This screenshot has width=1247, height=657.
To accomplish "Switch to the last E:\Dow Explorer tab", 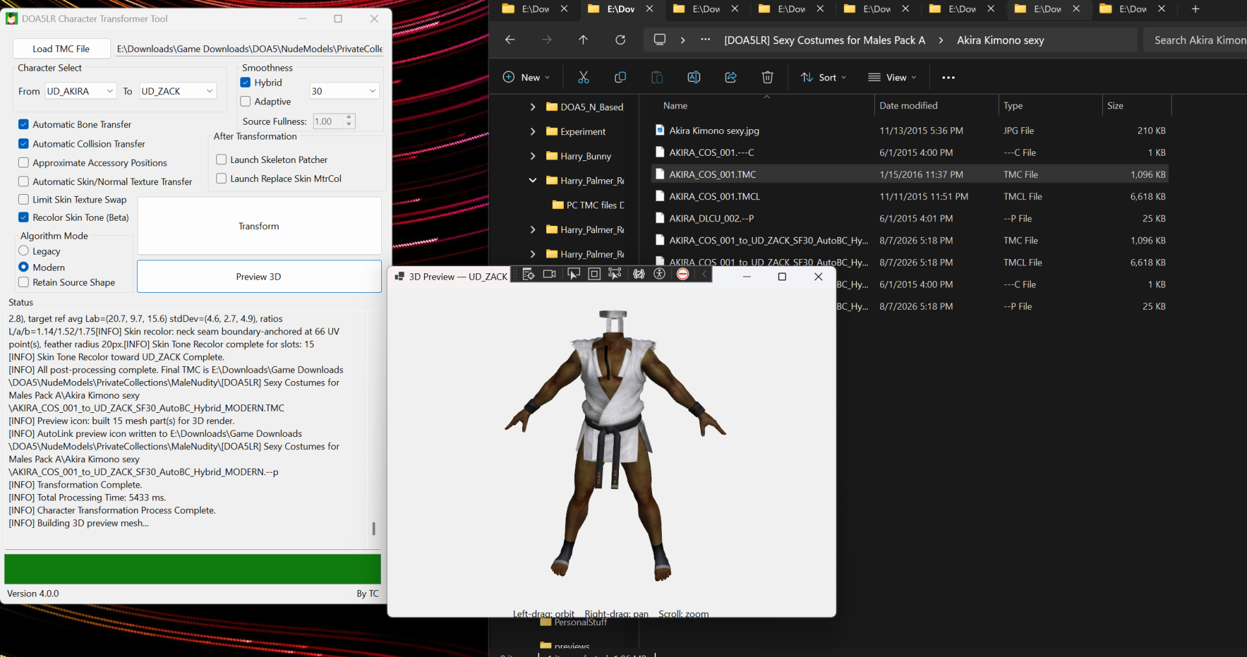I will (x=1132, y=9).
